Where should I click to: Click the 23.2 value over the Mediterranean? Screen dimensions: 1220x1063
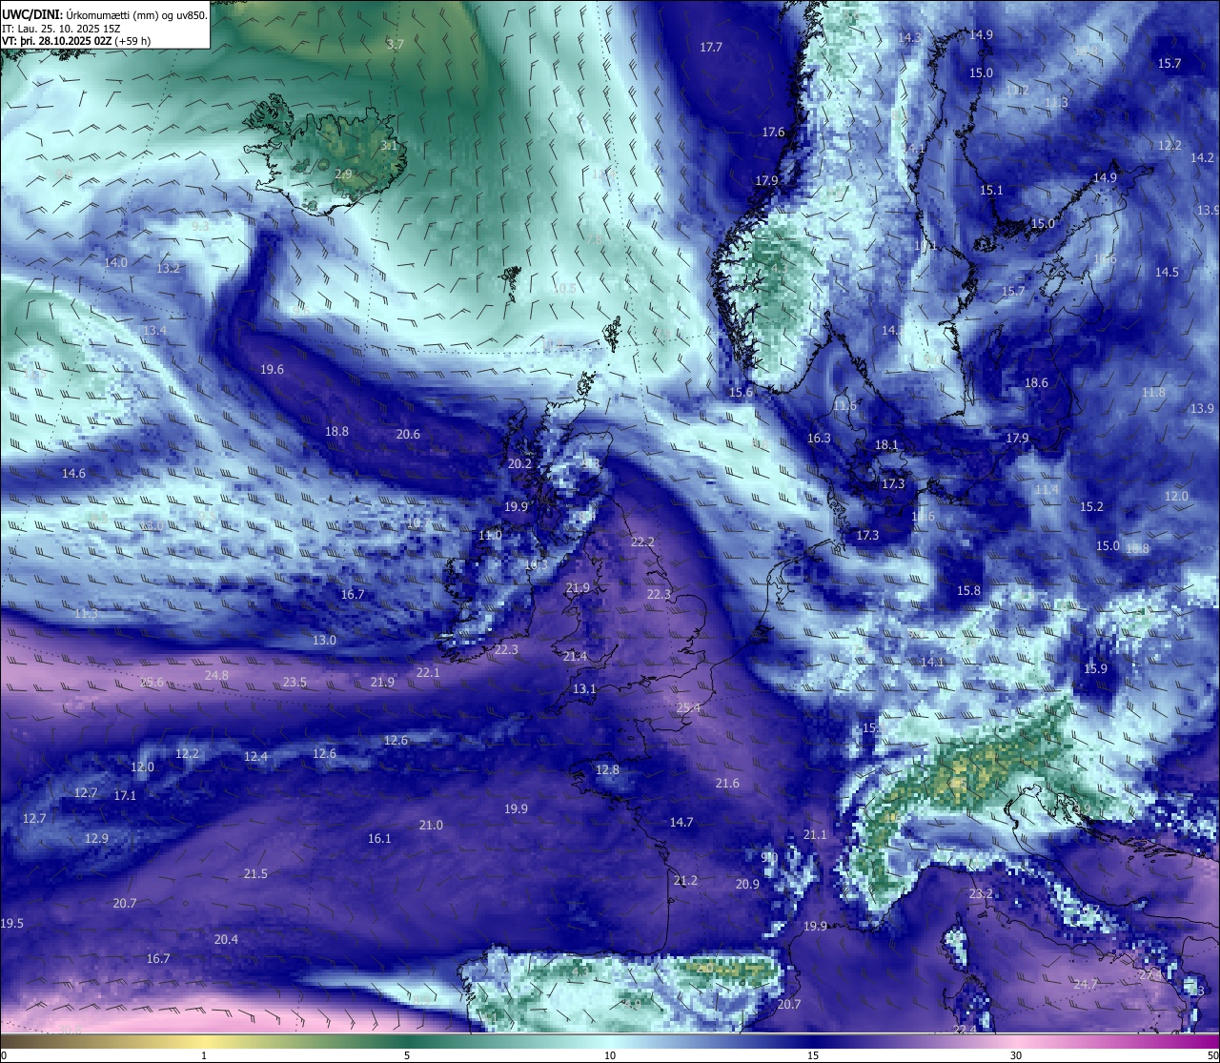coord(981,893)
